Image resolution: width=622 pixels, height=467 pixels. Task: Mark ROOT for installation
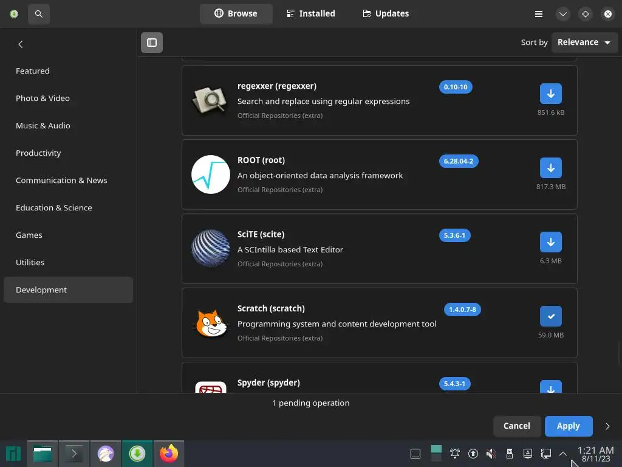point(550,168)
